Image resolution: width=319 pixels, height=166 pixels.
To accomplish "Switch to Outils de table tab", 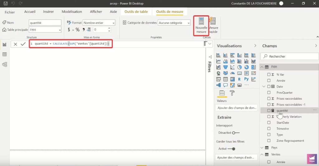I will pos(136,12).
